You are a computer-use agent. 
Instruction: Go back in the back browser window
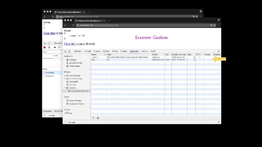click(45, 17)
